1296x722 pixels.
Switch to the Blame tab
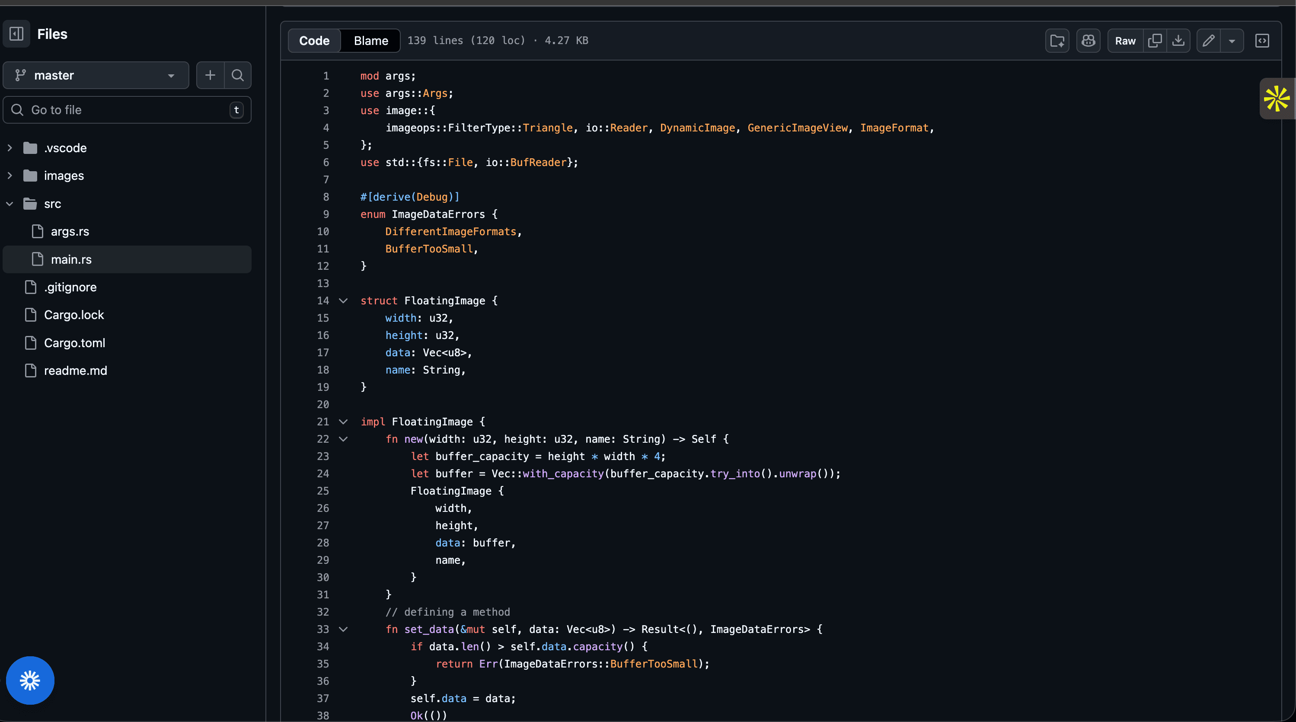[371, 41]
